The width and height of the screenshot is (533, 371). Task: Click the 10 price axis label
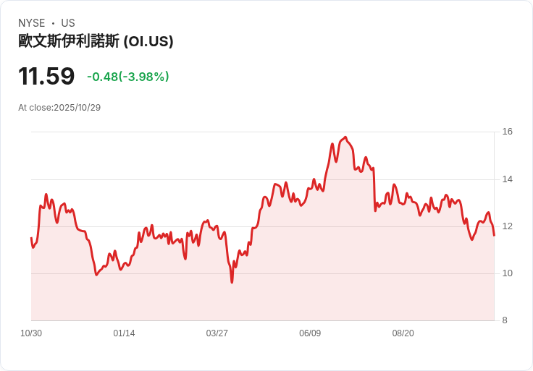(508, 273)
